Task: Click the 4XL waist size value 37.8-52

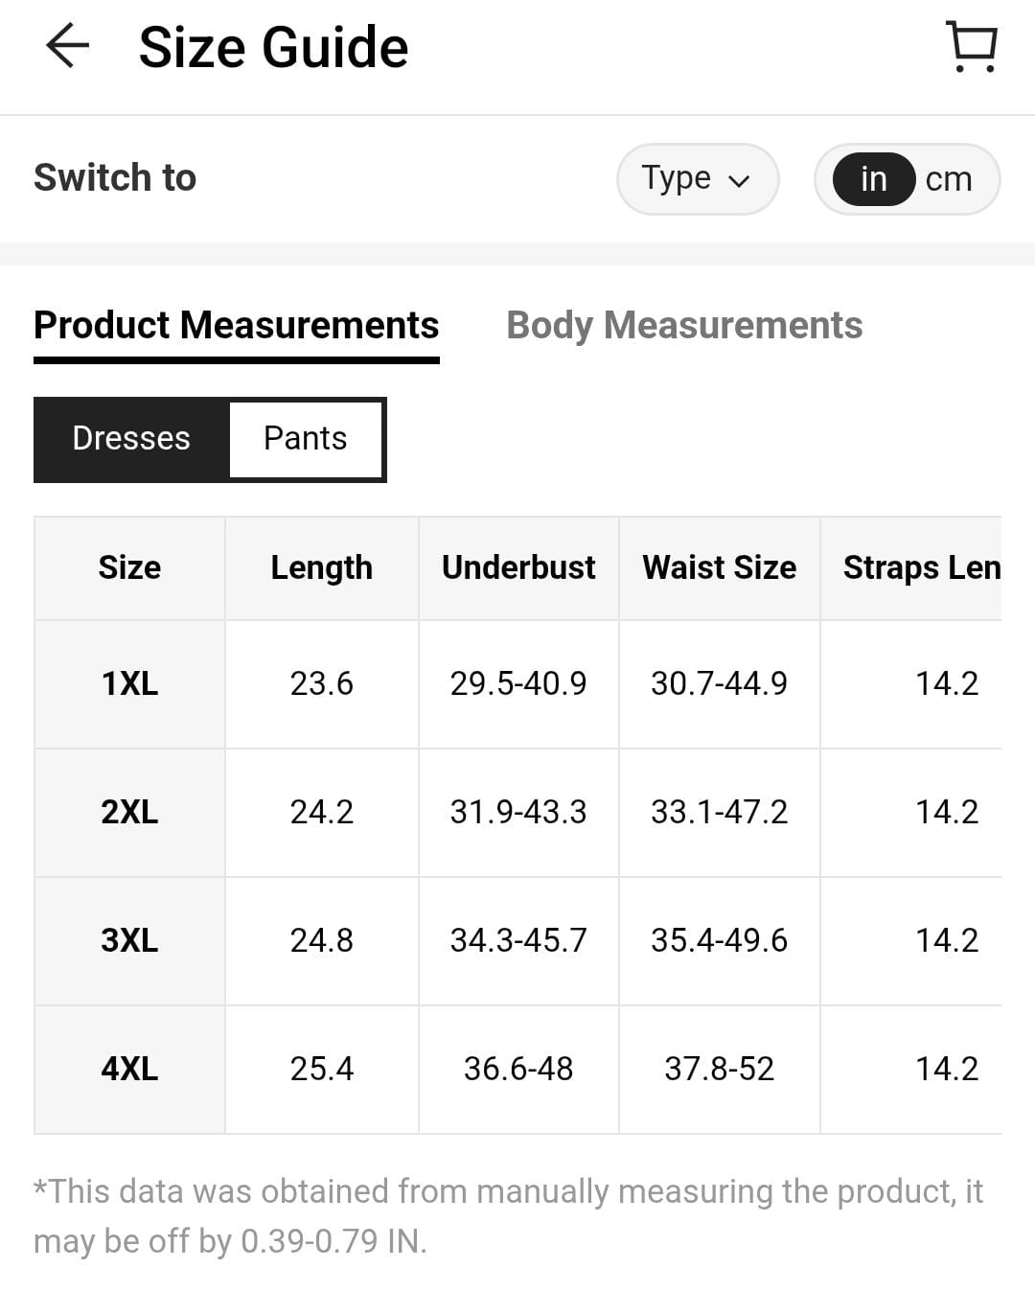Action: pyautogui.click(x=719, y=1070)
